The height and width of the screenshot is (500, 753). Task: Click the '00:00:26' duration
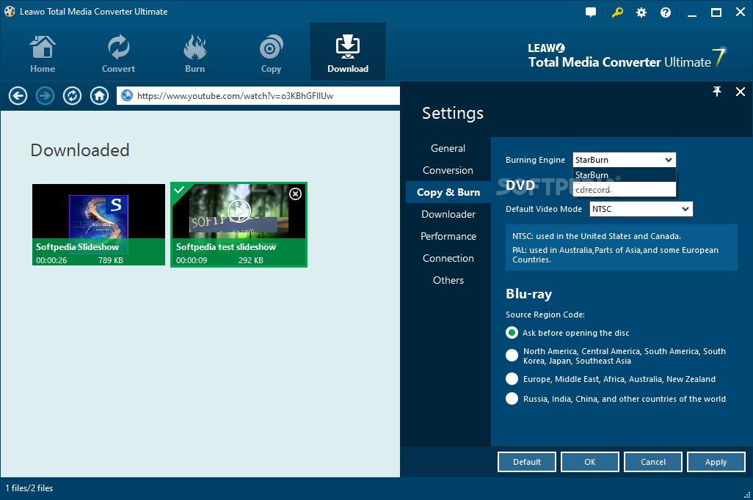click(x=51, y=260)
